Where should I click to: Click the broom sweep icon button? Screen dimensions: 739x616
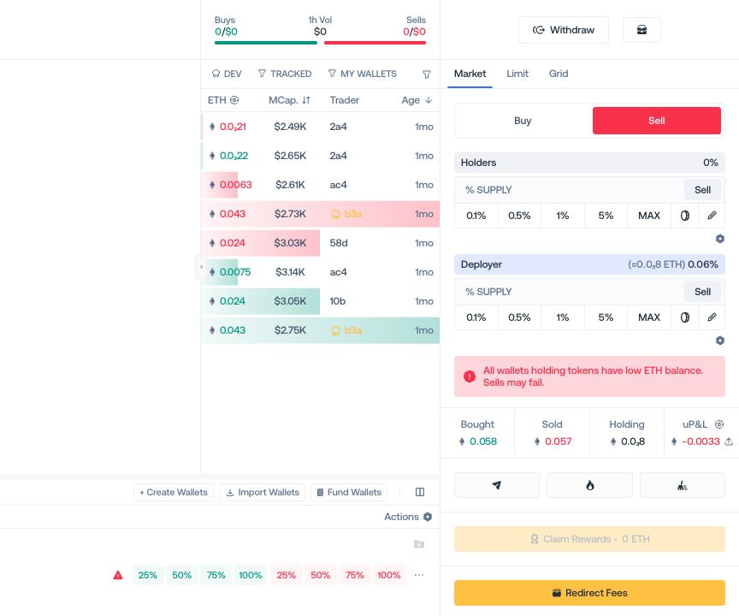pos(682,485)
